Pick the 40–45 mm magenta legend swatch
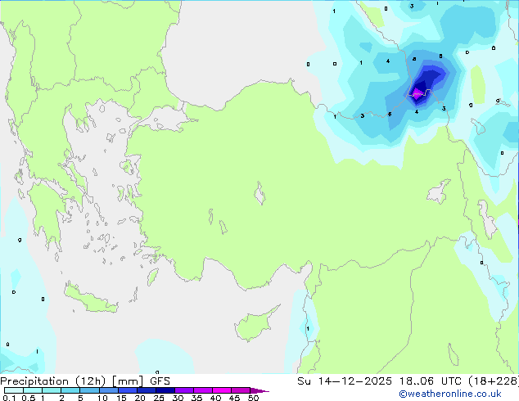The image size is (519, 401). click(x=222, y=390)
